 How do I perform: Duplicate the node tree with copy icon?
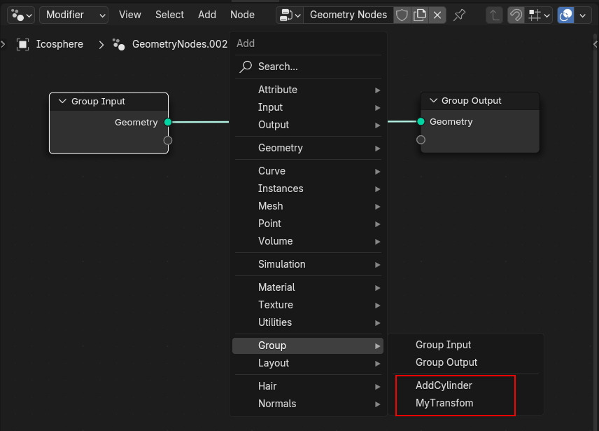(x=420, y=15)
